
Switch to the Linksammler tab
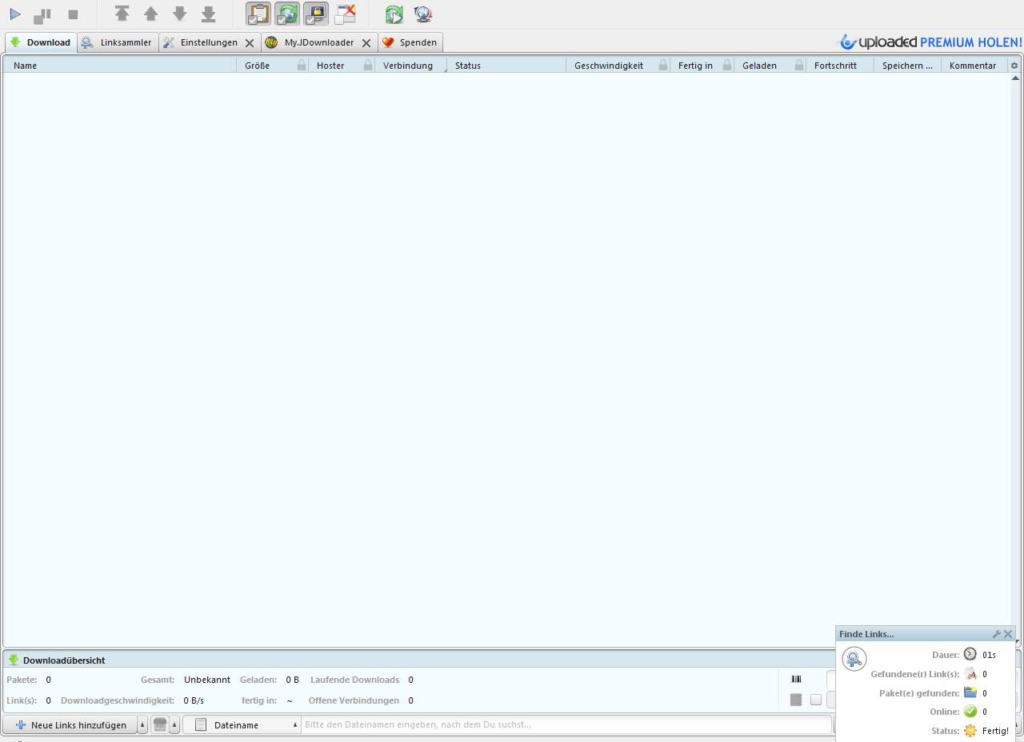[118, 42]
